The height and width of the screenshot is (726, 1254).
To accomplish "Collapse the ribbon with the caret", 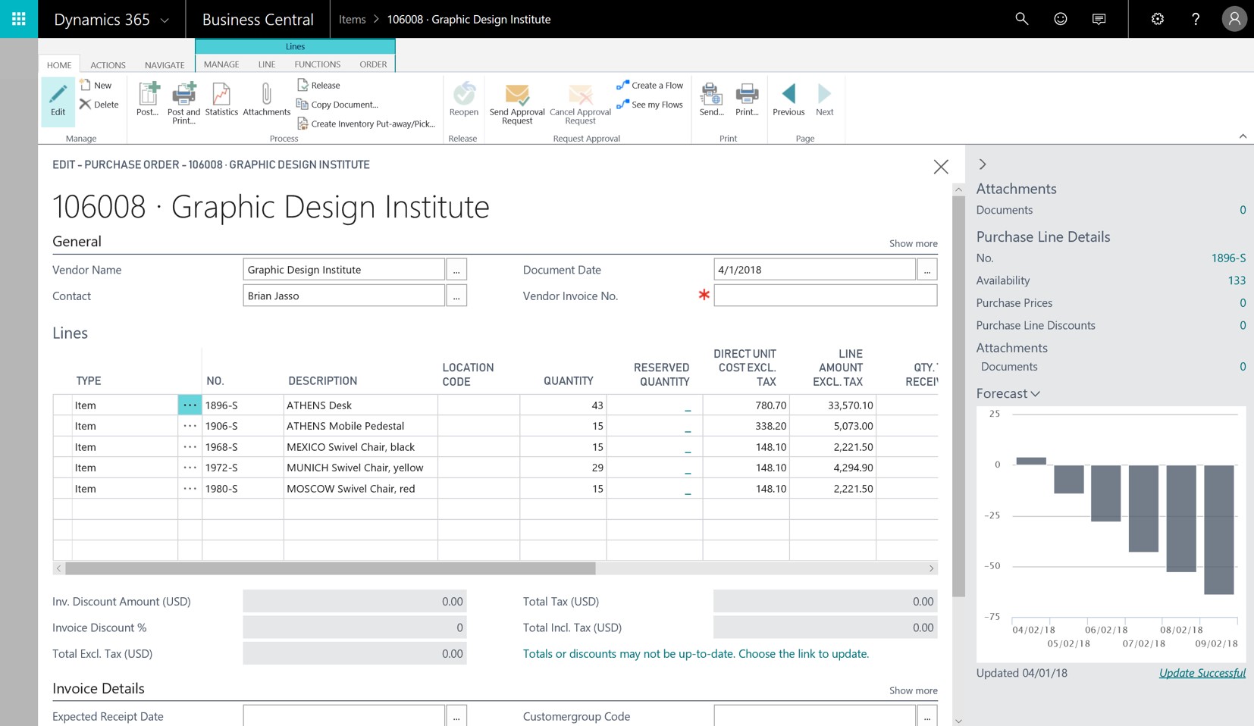I will click(1243, 136).
